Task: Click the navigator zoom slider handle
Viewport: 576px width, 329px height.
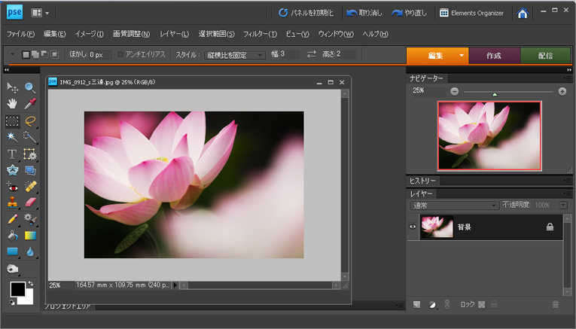Action: tap(495, 94)
